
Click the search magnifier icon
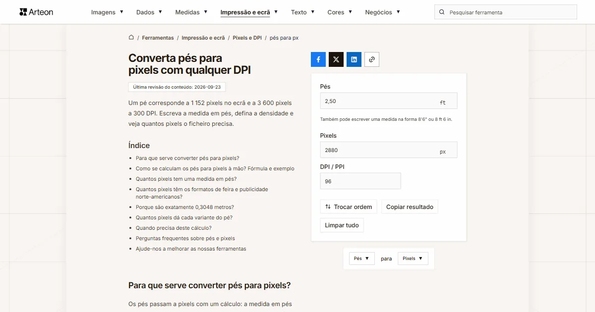point(442,12)
